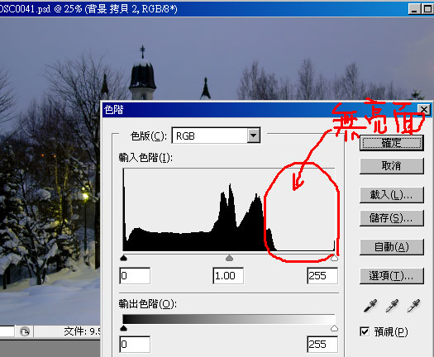Toggle the 預視(P) preview checkbox
The width and height of the screenshot is (434, 357).
[x=365, y=331]
